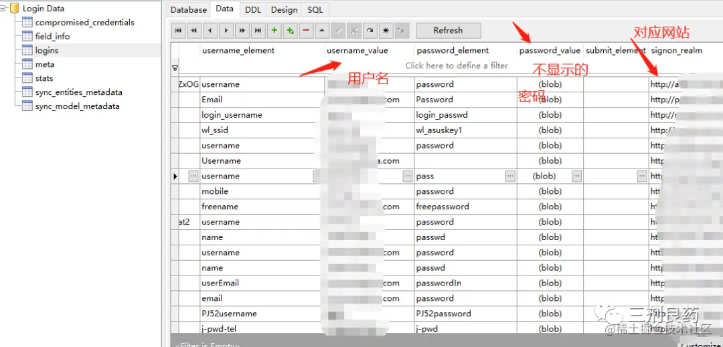
Task: Select stats table in tree
Action: coord(44,78)
